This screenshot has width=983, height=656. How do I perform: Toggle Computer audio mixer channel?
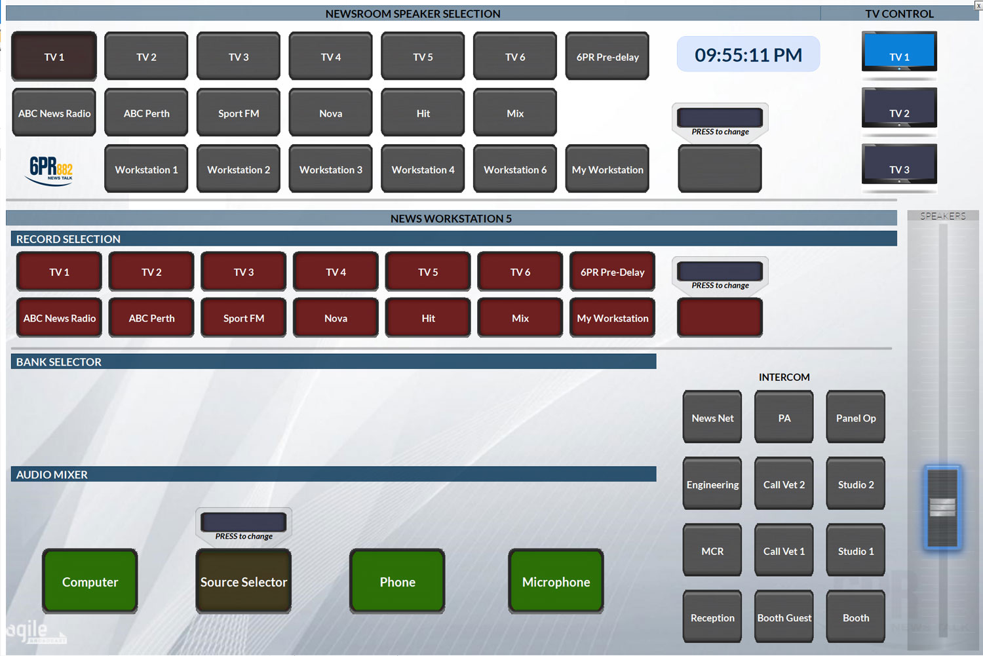[90, 581]
